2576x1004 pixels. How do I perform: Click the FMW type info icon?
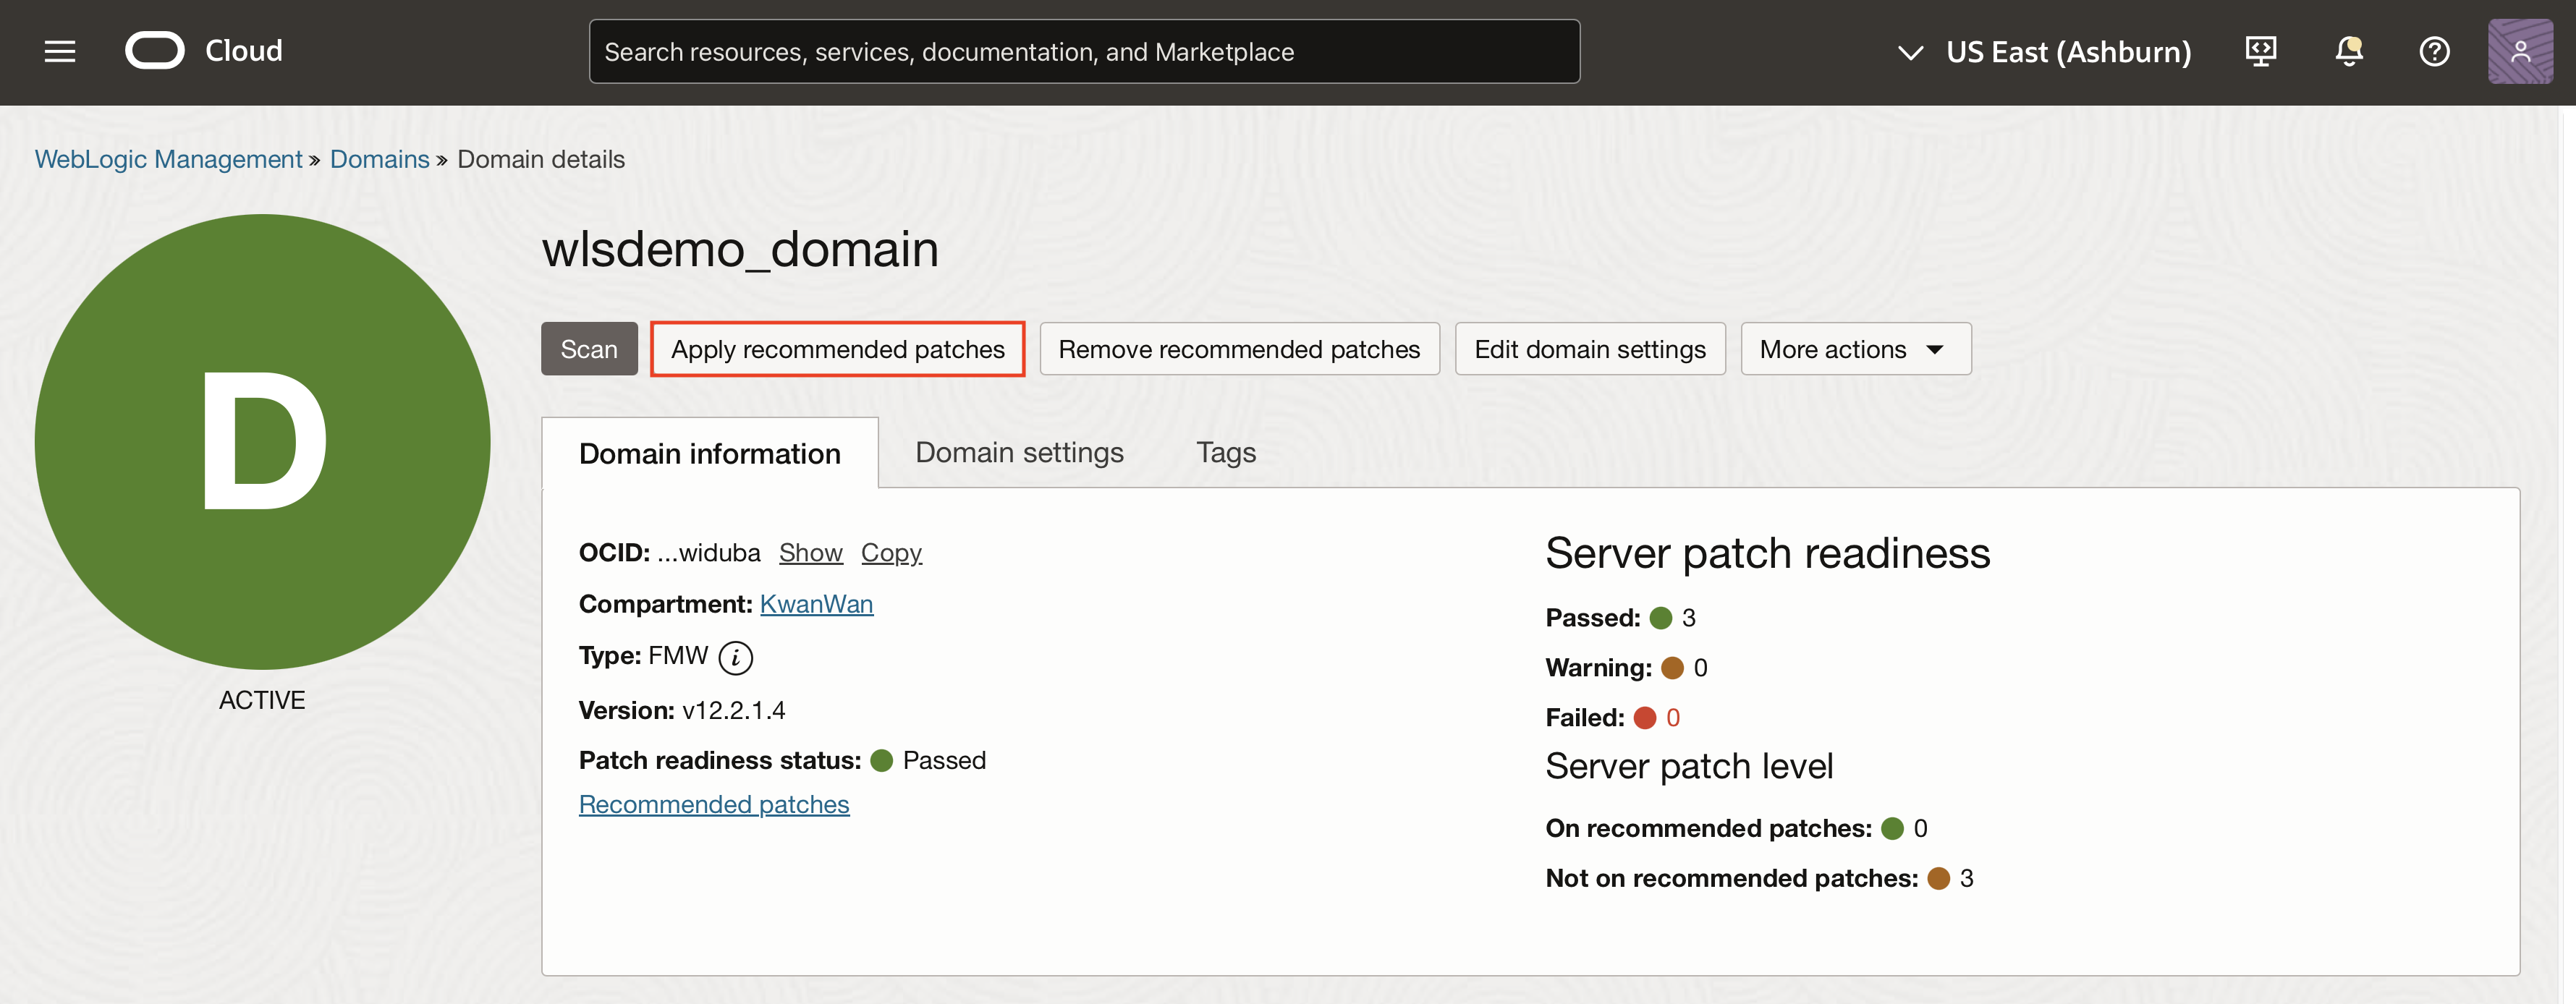pos(736,657)
